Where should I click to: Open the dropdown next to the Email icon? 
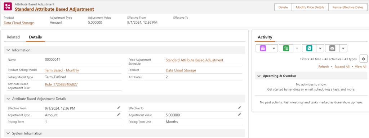pyautogui.click(x=343, y=49)
